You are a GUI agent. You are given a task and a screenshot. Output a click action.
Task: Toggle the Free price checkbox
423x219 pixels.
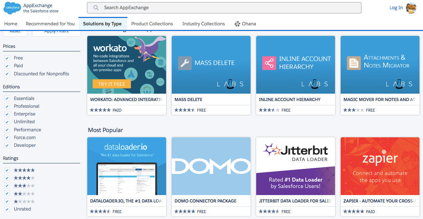pos(7,58)
